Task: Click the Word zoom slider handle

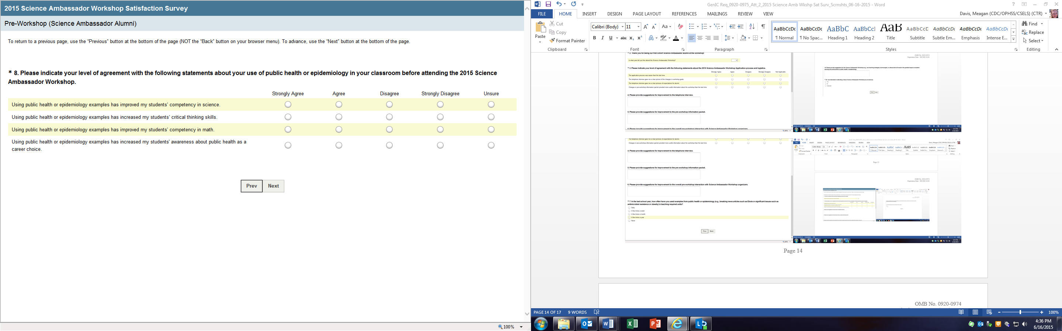Action: pos(1020,313)
